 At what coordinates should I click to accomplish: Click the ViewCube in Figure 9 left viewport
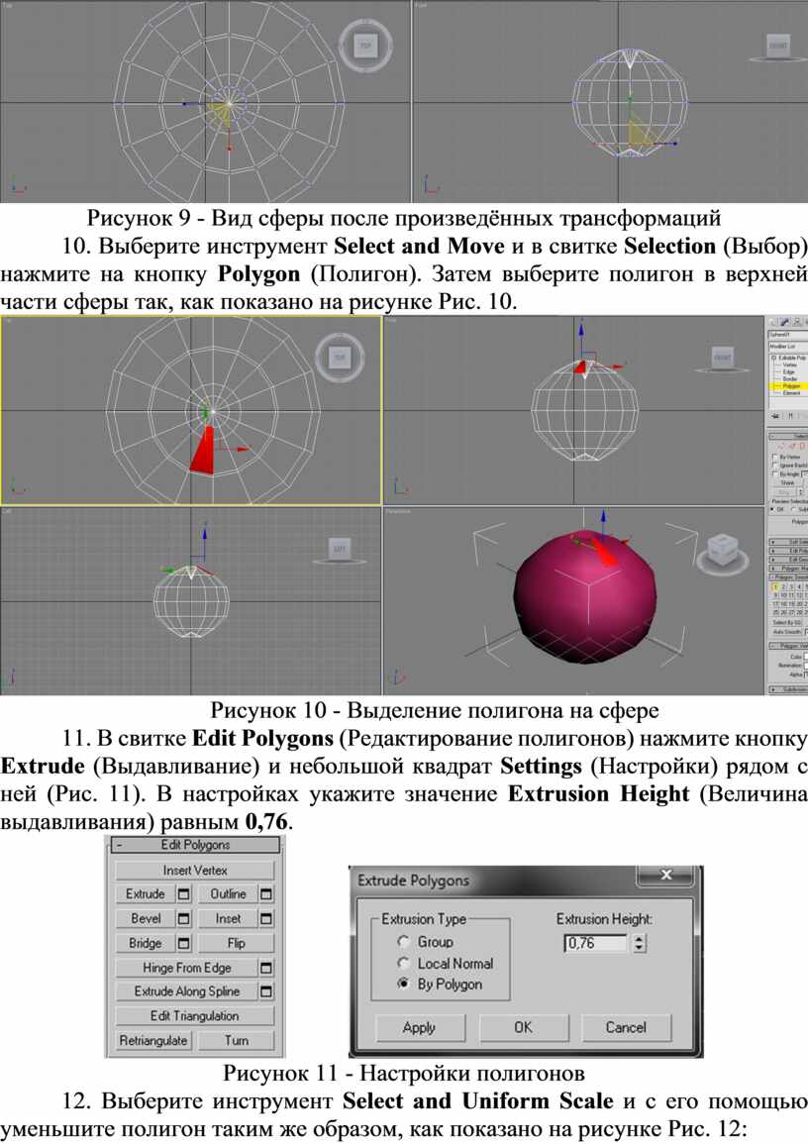364,46
